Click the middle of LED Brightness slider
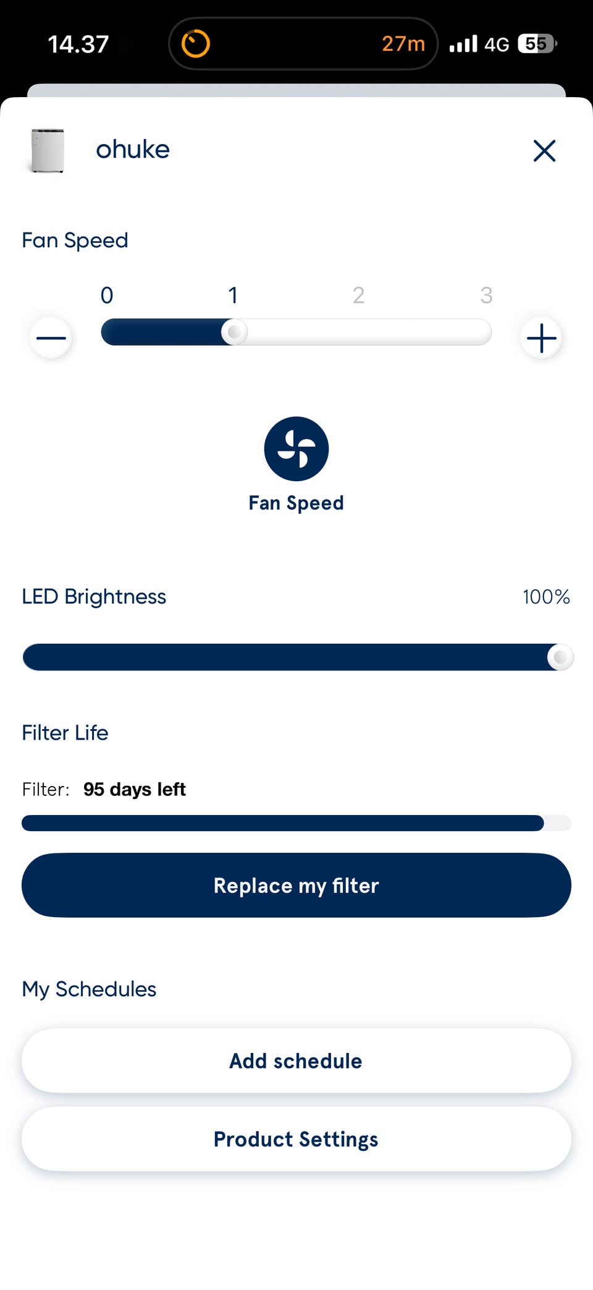Viewport: 593px width, 1290px height. pyautogui.click(x=296, y=657)
